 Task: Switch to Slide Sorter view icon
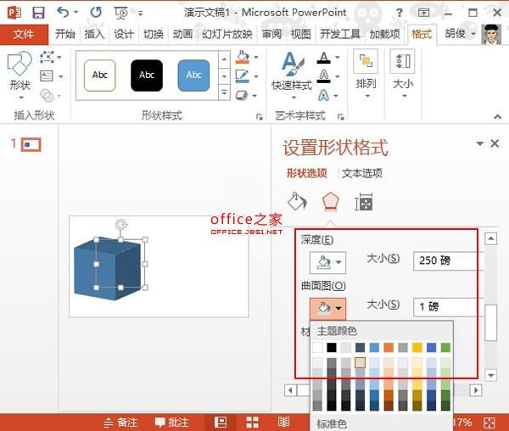(x=252, y=423)
